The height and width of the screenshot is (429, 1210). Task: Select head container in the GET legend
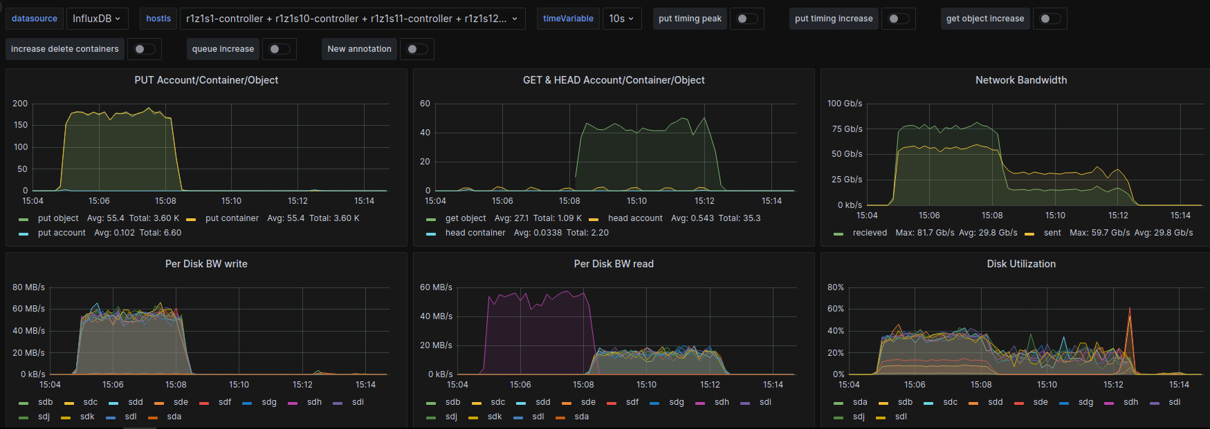pyautogui.click(x=475, y=233)
